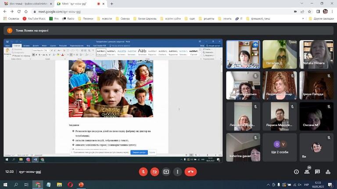Open Chrome three-dot menu

pos(332,11)
